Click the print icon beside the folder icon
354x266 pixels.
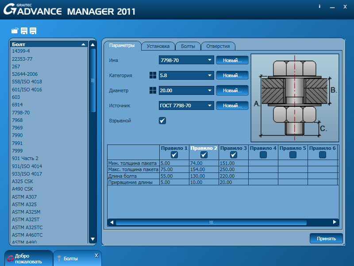(24, 31)
